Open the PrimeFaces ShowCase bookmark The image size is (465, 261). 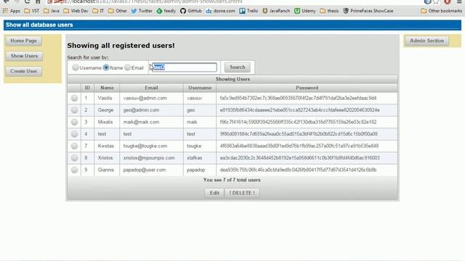click(368, 11)
